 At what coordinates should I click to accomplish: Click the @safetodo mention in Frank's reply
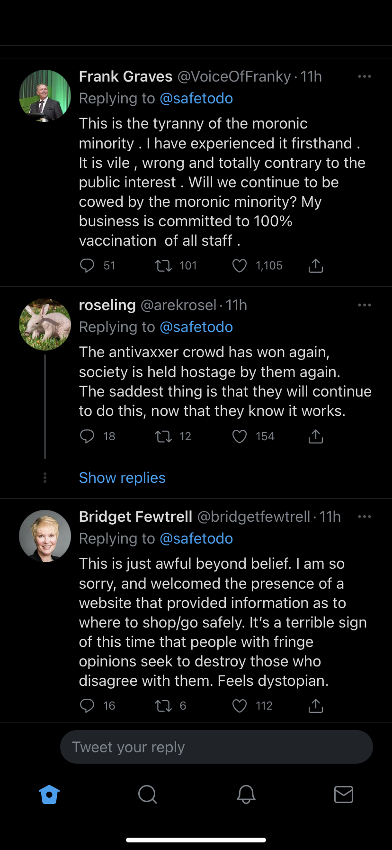tap(196, 99)
